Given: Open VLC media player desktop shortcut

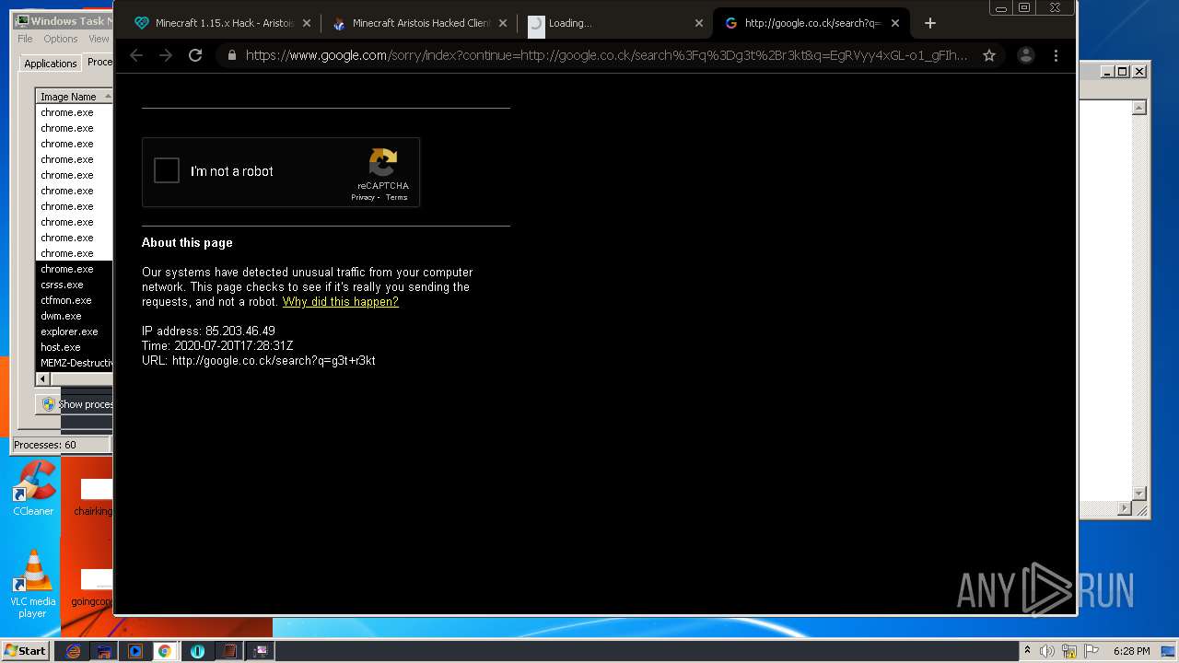Looking at the screenshot, I should click(33, 585).
